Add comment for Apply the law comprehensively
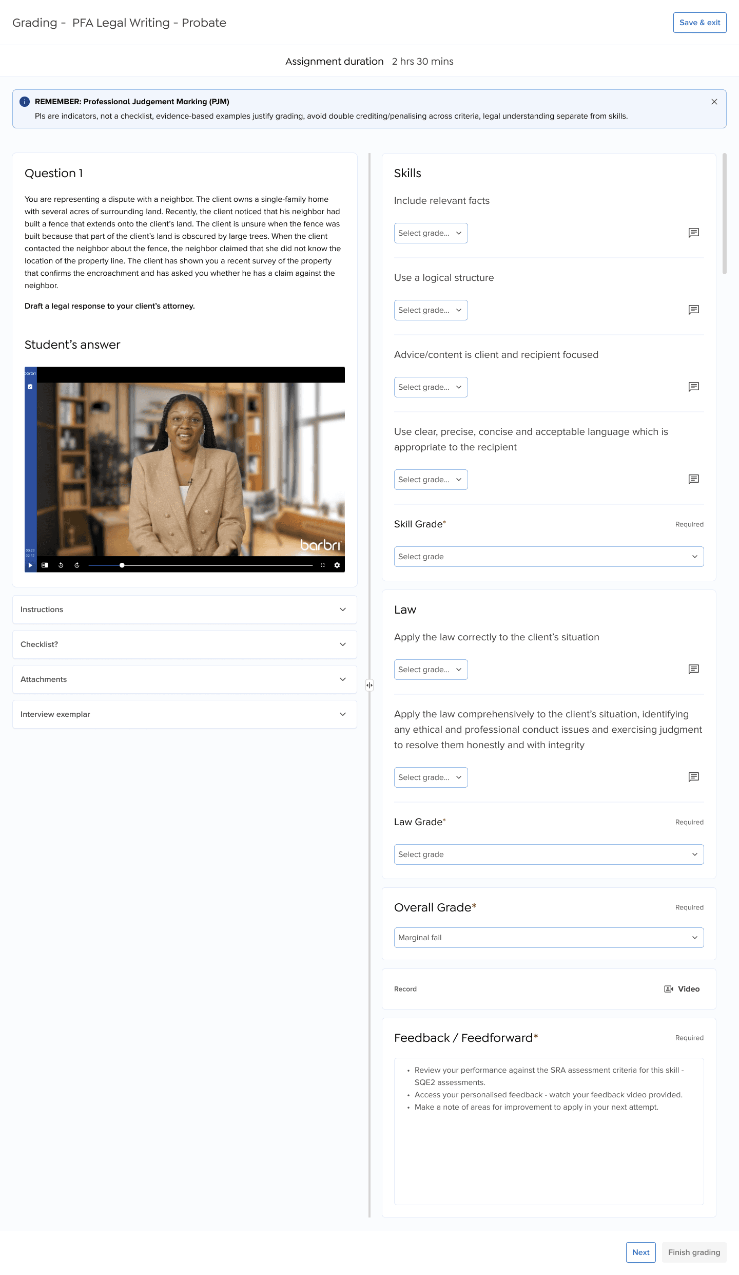The height and width of the screenshot is (1275, 739). tap(694, 777)
